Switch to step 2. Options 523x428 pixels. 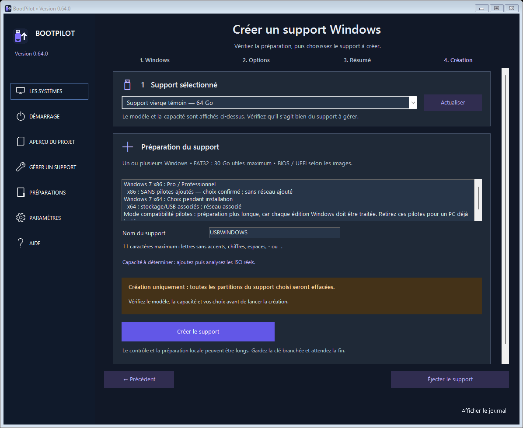[256, 60]
